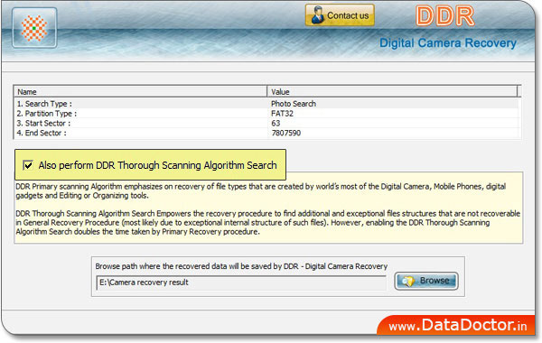
Task: Click the 'DDR Thorough Scanning Algorithm Search Empowers' paragraph
Action: click(268, 222)
